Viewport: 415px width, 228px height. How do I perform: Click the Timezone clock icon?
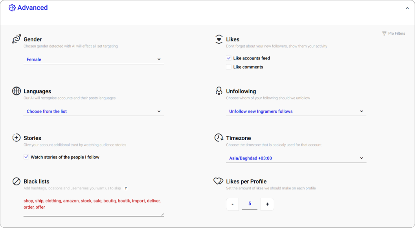coord(219,138)
